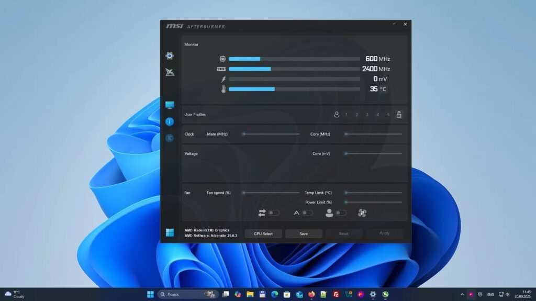Show the system information icon
Viewport: 536px width, 301px height.
(170, 121)
